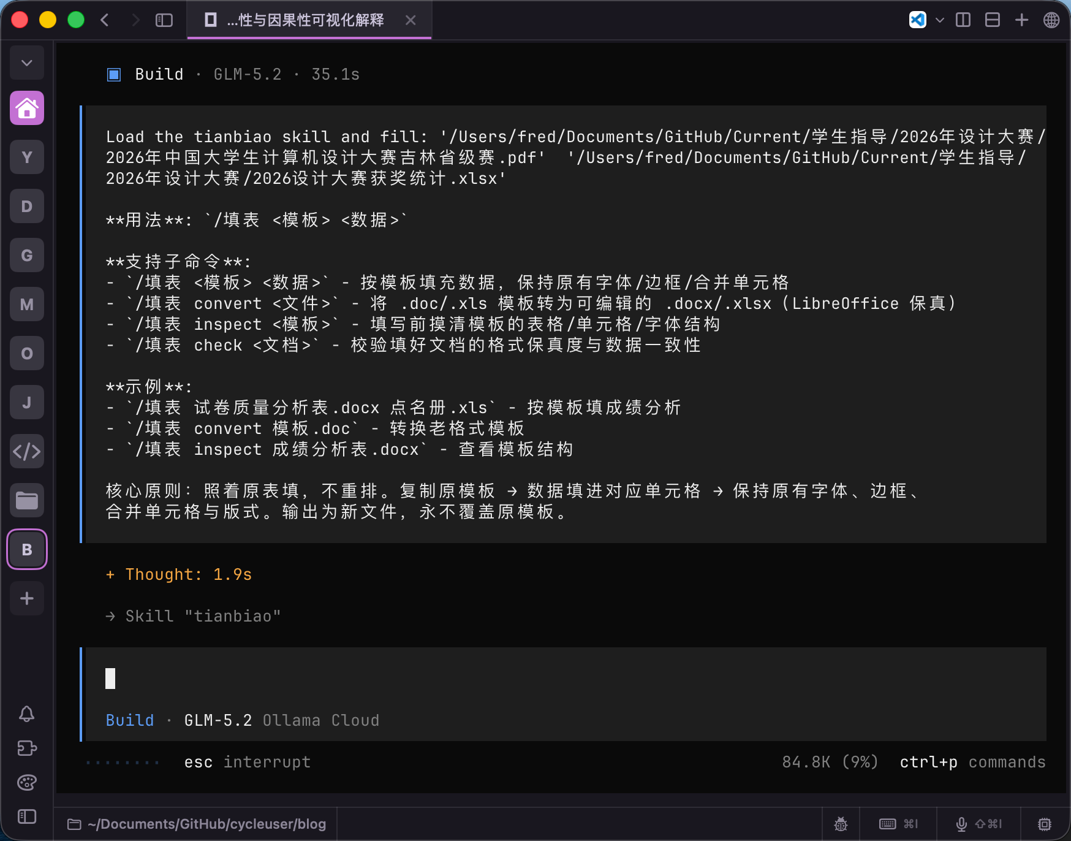Toggle the bottom-left panel layout icon
Screen dimensions: 1071x841
point(27,816)
